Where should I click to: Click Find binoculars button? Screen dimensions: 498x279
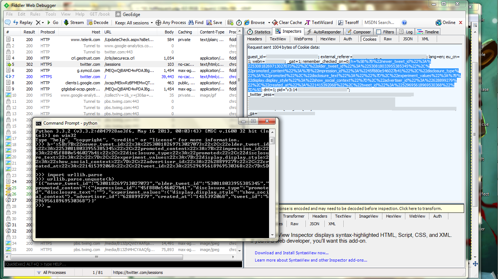tap(196, 23)
